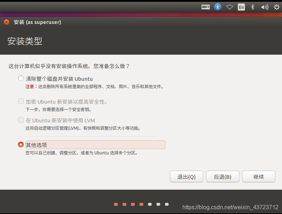The width and height of the screenshot is (282, 214).
Task: Open the Bluetooth indicator
Action: pyautogui.click(x=253, y=7)
